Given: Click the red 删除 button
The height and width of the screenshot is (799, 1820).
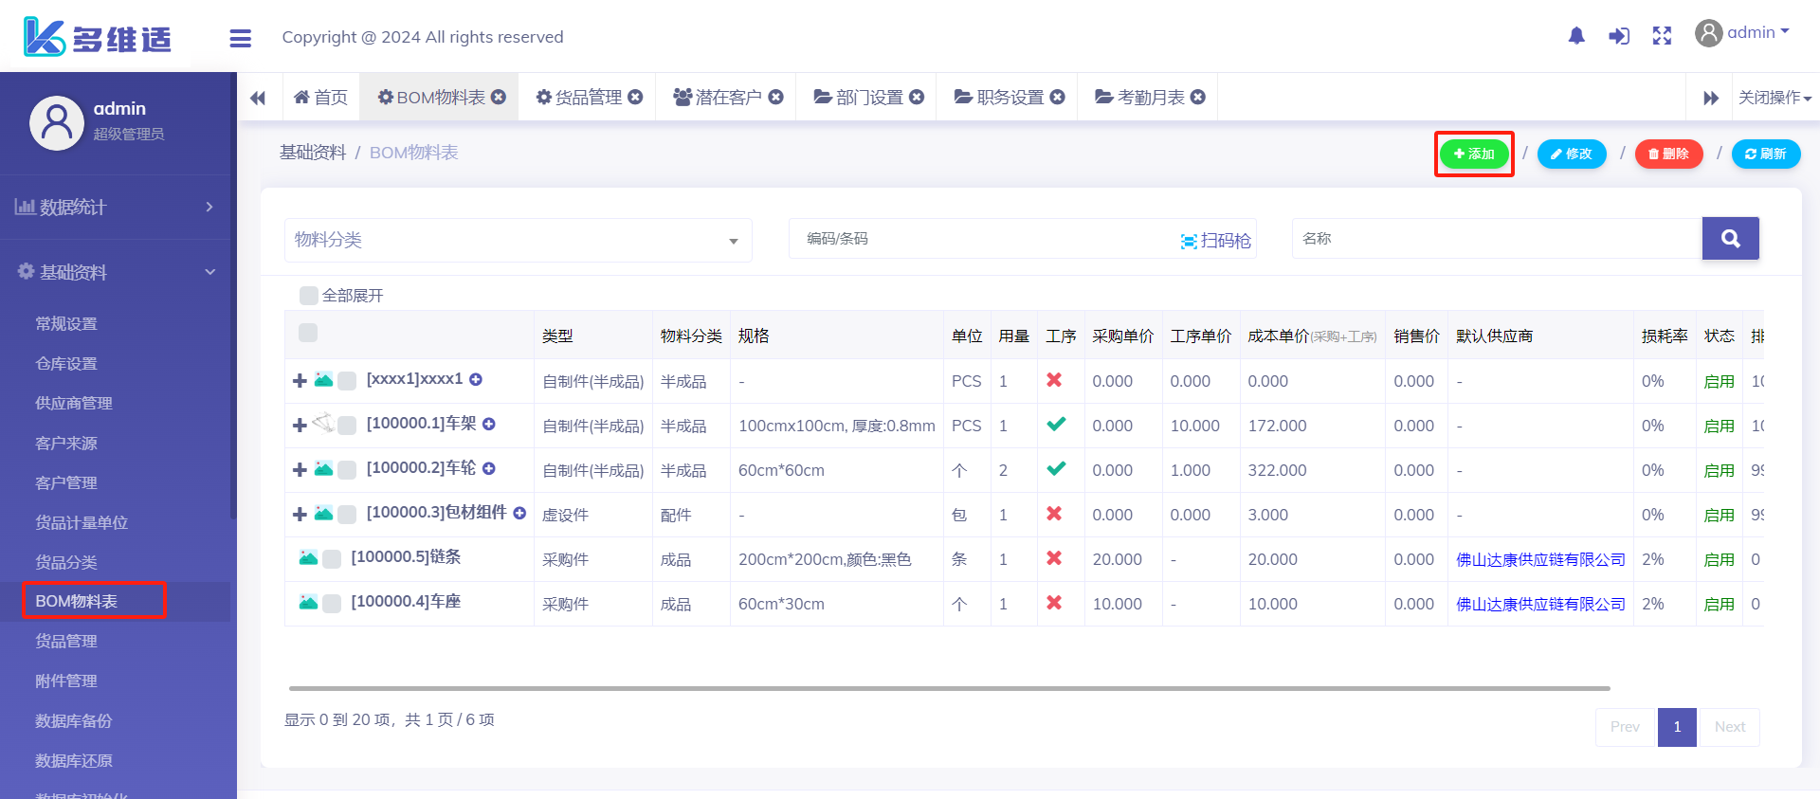Looking at the screenshot, I should click(1668, 154).
